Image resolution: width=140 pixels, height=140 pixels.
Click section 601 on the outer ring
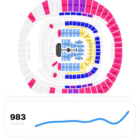[x=118, y=51]
